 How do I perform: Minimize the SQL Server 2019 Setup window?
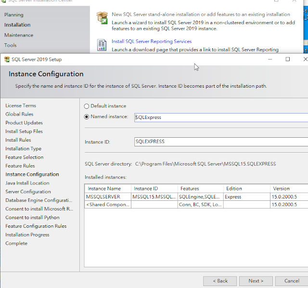click(x=270, y=59)
